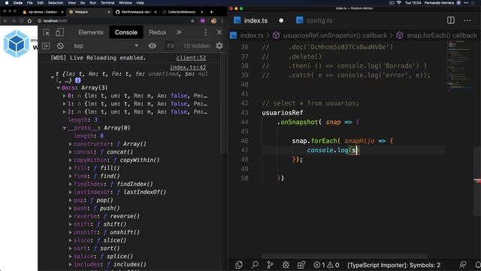Image resolution: width=481 pixels, height=271 pixels.
Task: Click the usuariosRef.onSnapshot() callback breadcrumb
Action: [335, 35]
